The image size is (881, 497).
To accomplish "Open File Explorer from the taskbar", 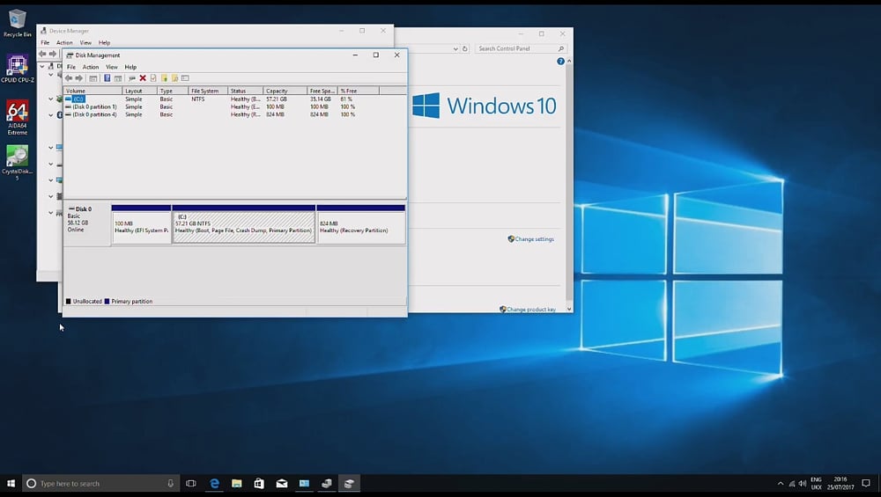I will click(x=237, y=483).
